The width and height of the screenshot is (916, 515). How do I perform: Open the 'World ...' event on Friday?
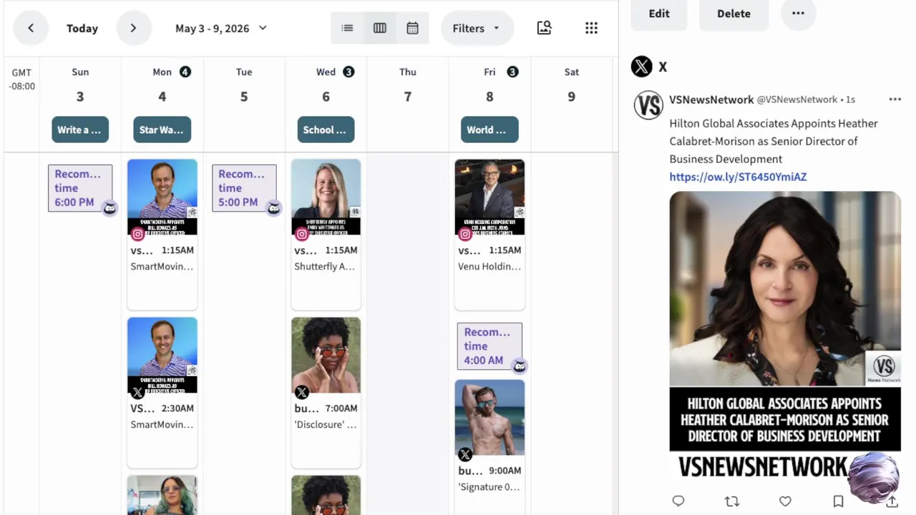pyautogui.click(x=489, y=129)
